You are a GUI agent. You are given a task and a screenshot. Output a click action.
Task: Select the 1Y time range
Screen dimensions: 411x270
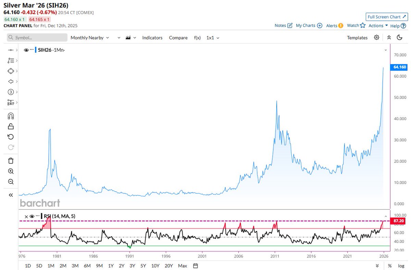111,266
